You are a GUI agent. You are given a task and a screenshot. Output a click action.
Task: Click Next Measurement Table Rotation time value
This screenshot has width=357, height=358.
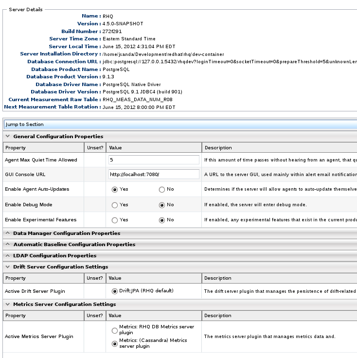pos(139,107)
